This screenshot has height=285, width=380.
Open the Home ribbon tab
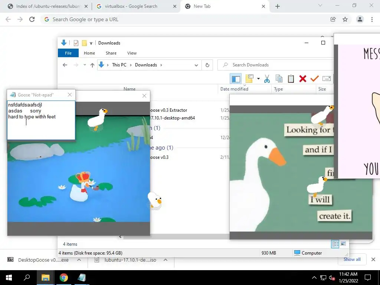pos(89,53)
